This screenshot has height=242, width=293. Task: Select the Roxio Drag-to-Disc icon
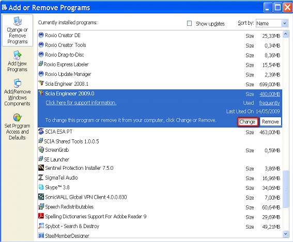[41, 55]
